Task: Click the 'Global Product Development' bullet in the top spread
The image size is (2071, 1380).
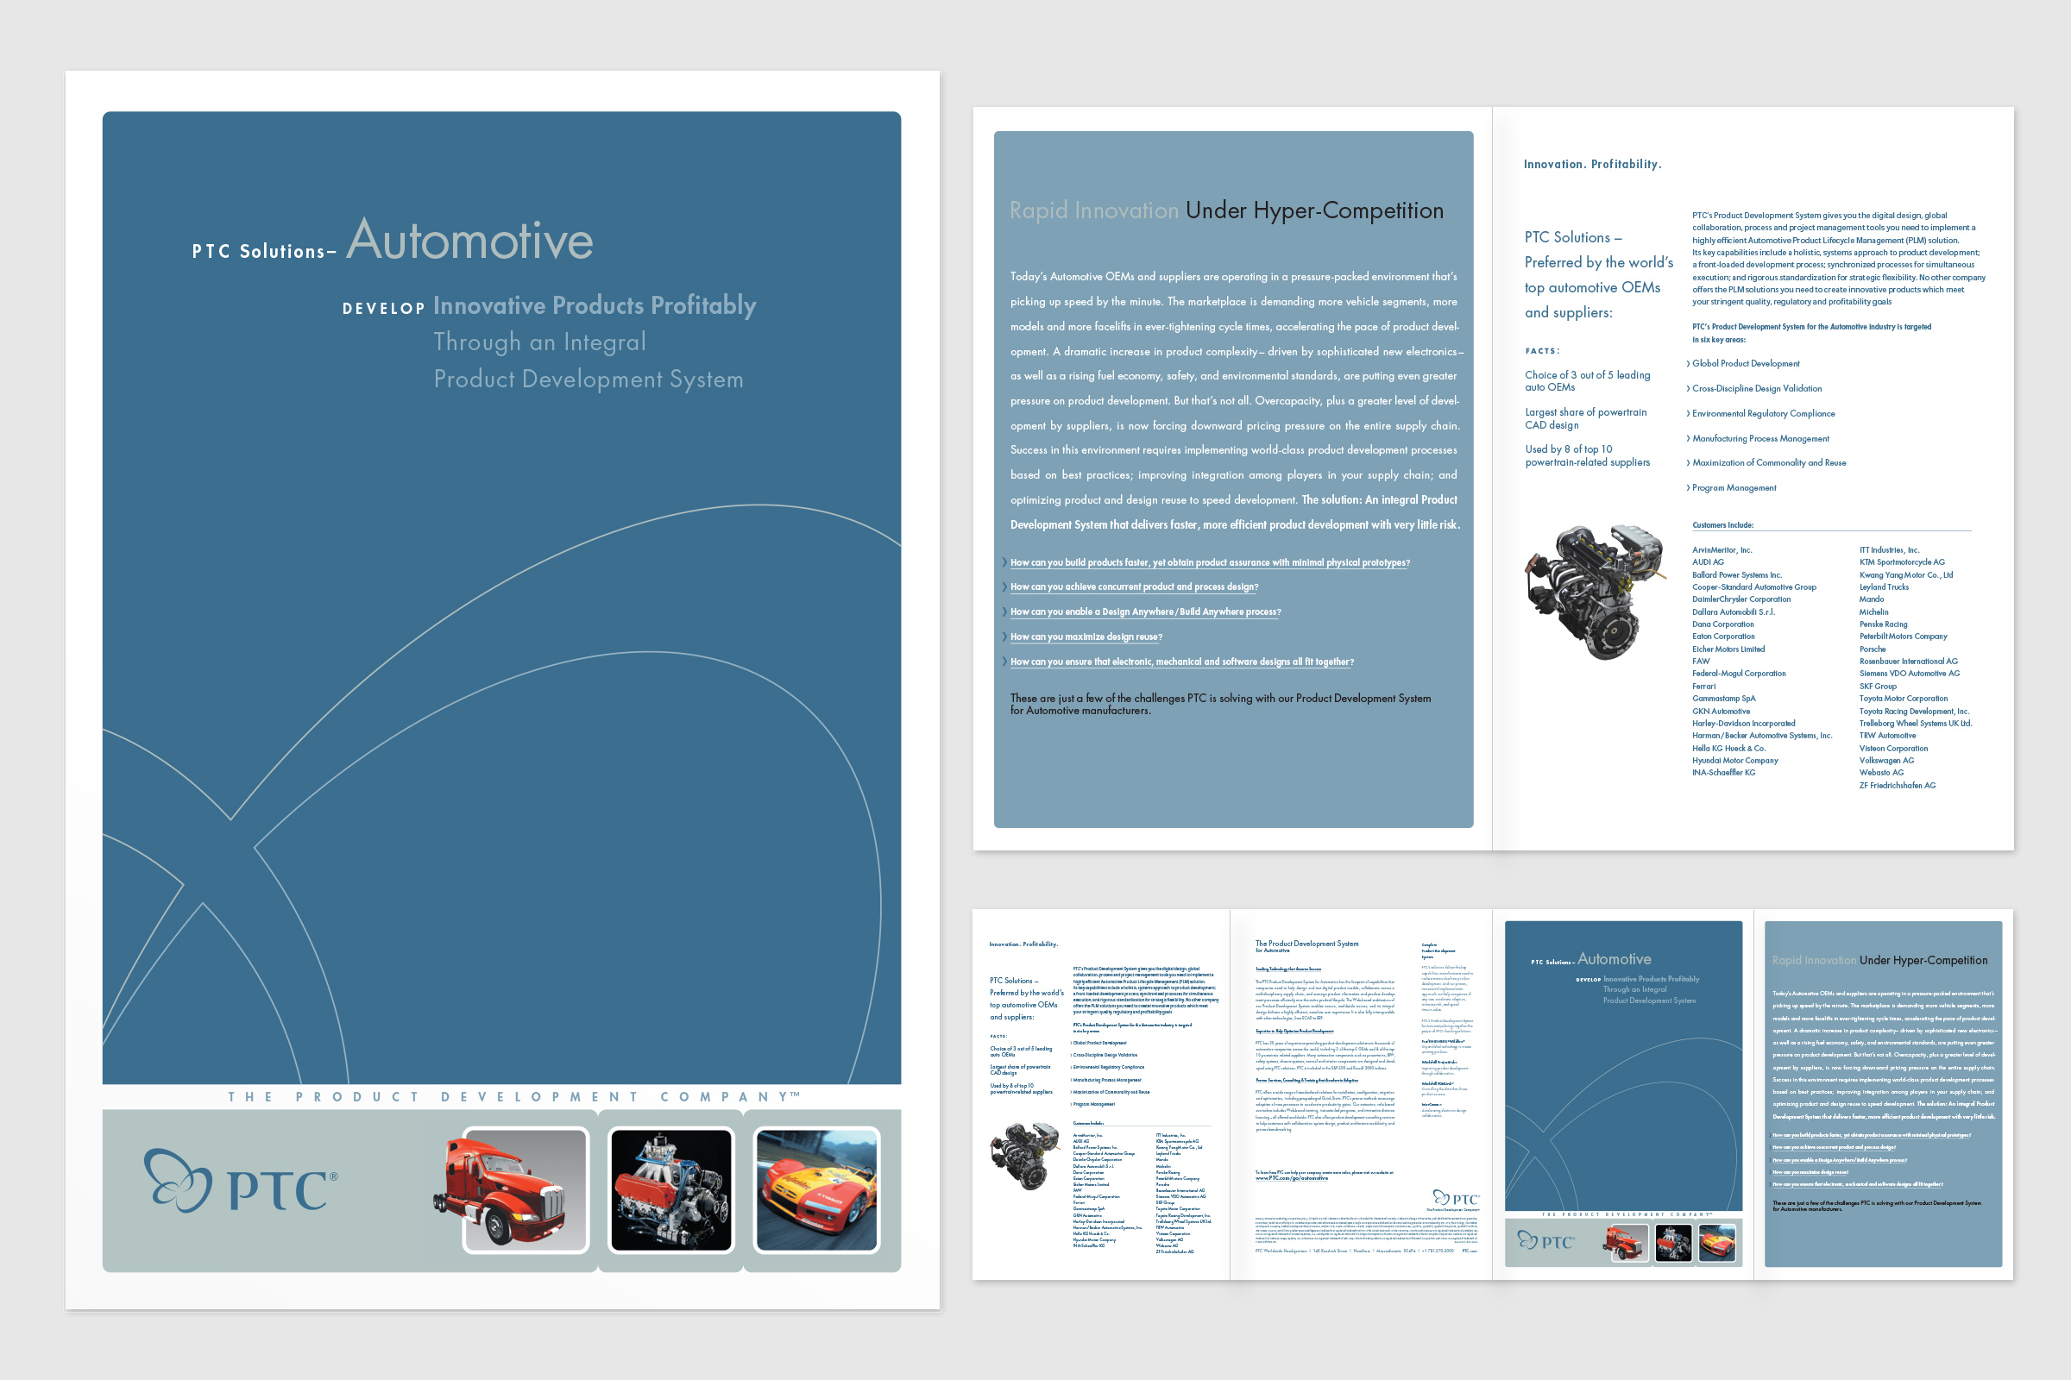Action: coord(1742,363)
